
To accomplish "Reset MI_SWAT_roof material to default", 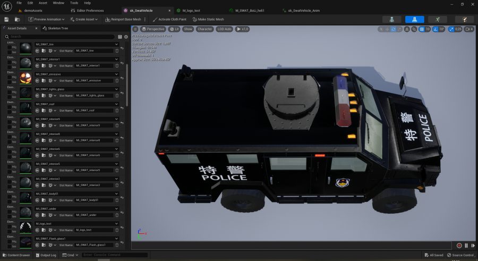I will [122, 108].
